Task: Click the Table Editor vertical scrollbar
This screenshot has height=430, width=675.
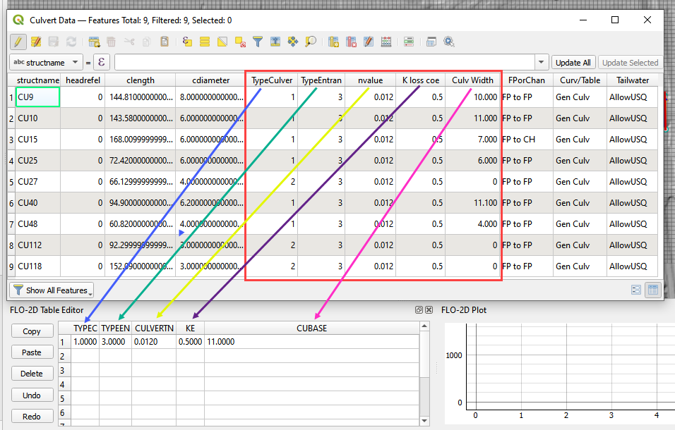Action: click(424, 374)
